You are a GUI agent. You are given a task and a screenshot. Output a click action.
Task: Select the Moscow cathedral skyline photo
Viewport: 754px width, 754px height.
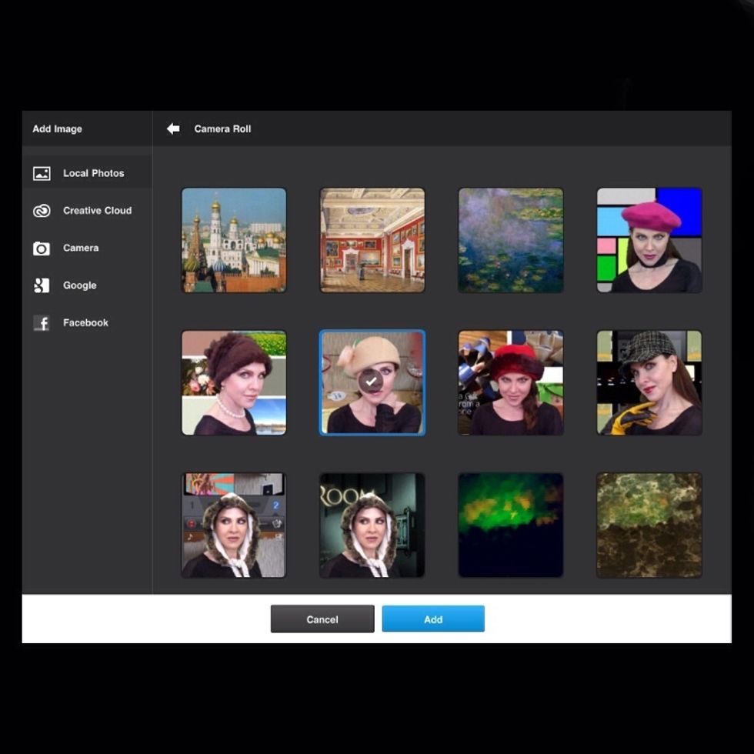click(x=234, y=240)
